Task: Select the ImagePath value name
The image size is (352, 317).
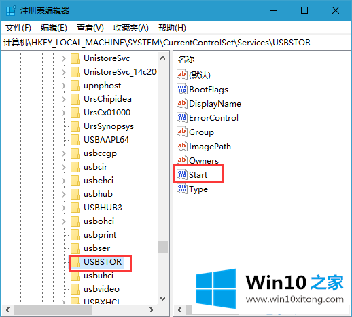Action: (x=210, y=147)
